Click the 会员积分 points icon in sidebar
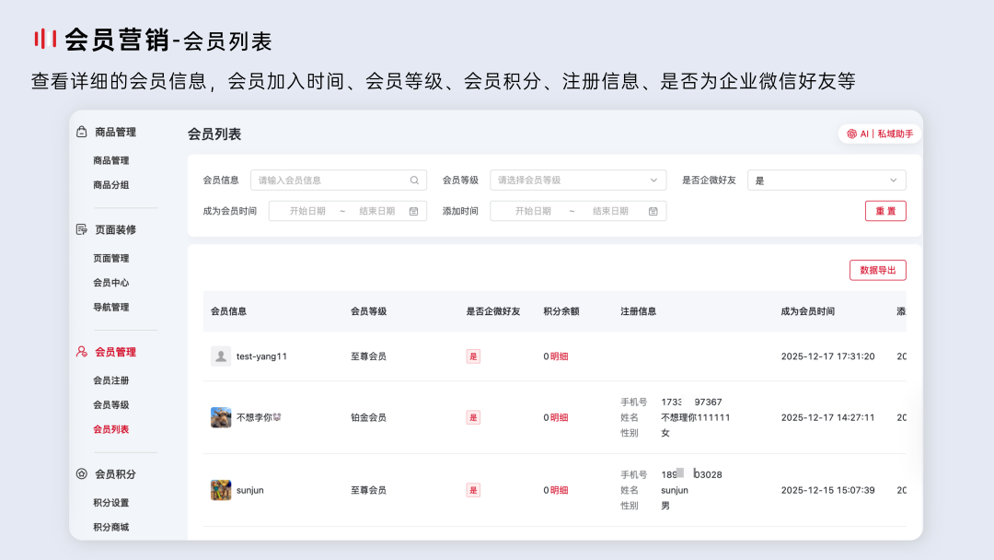 coord(83,473)
